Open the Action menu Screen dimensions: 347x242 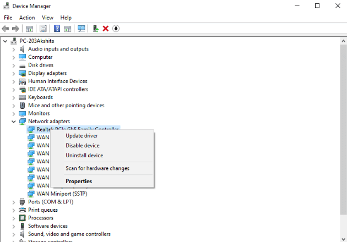[27, 18]
